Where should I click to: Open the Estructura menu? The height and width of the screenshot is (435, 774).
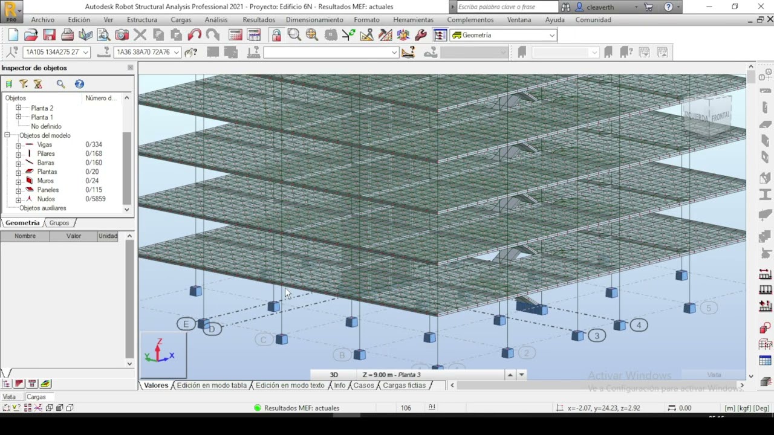(x=142, y=20)
